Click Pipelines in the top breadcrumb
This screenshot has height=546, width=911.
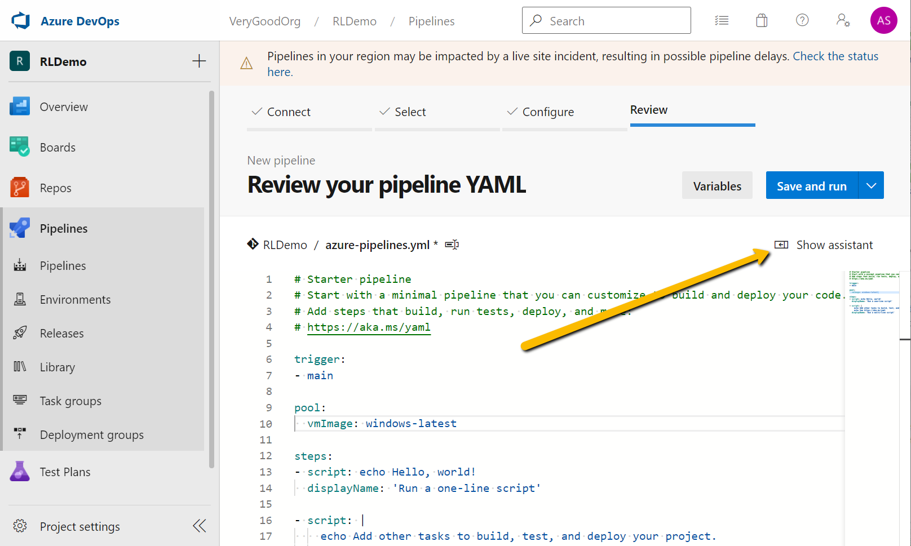pos(431,21)
